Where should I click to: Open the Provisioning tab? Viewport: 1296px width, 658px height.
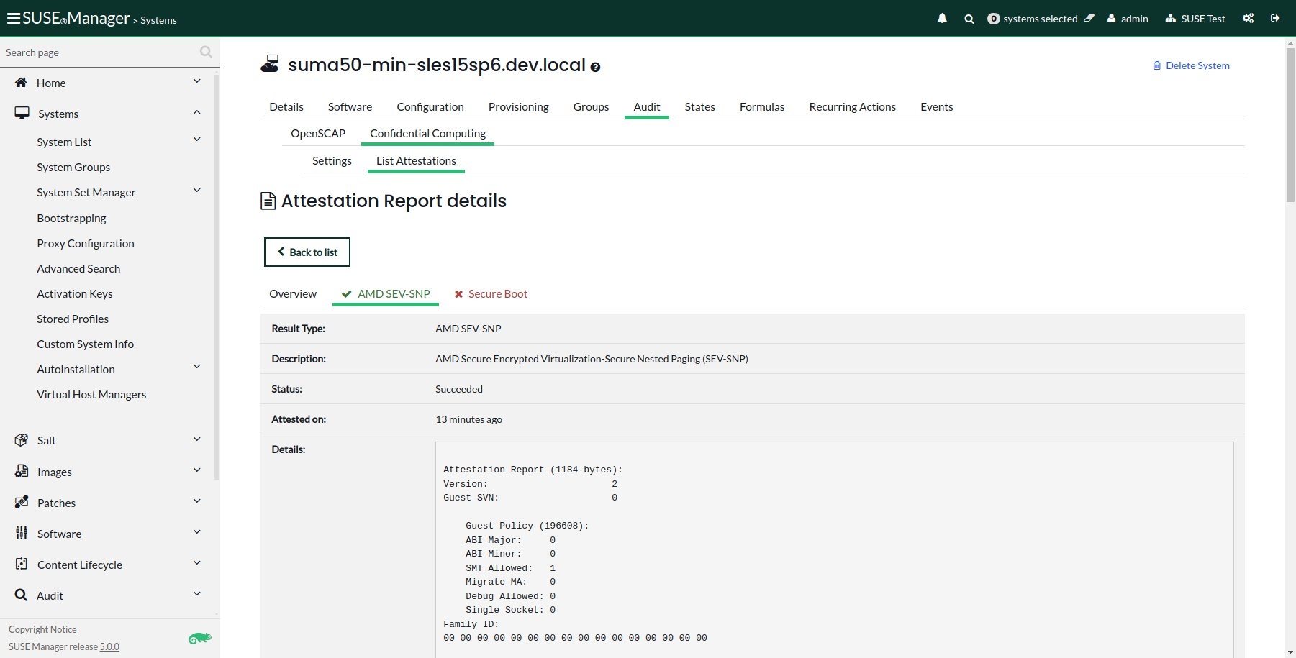point(518,106)
